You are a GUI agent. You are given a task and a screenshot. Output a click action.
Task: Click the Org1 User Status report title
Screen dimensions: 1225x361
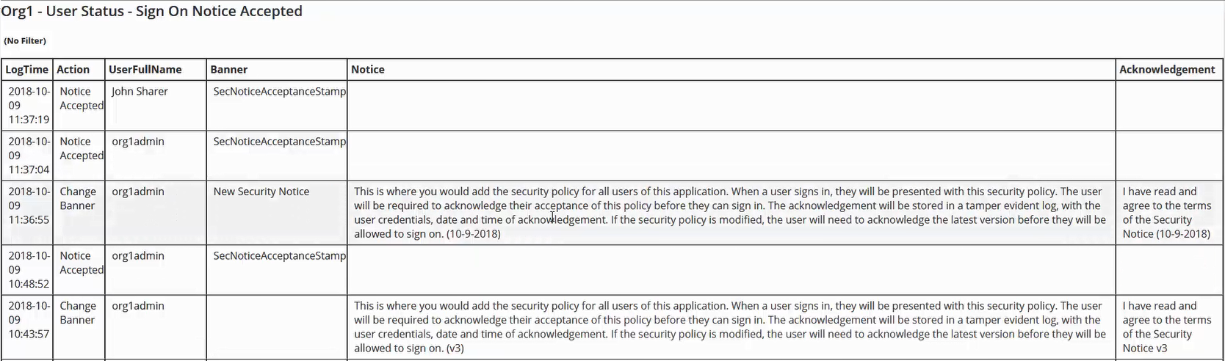tap(152, 12)
